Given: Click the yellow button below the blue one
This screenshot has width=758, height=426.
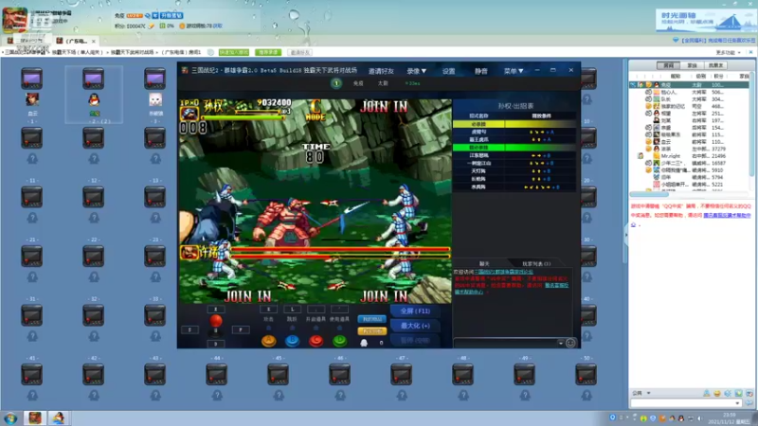Looking at the screenshot, I should coord(371,331).
